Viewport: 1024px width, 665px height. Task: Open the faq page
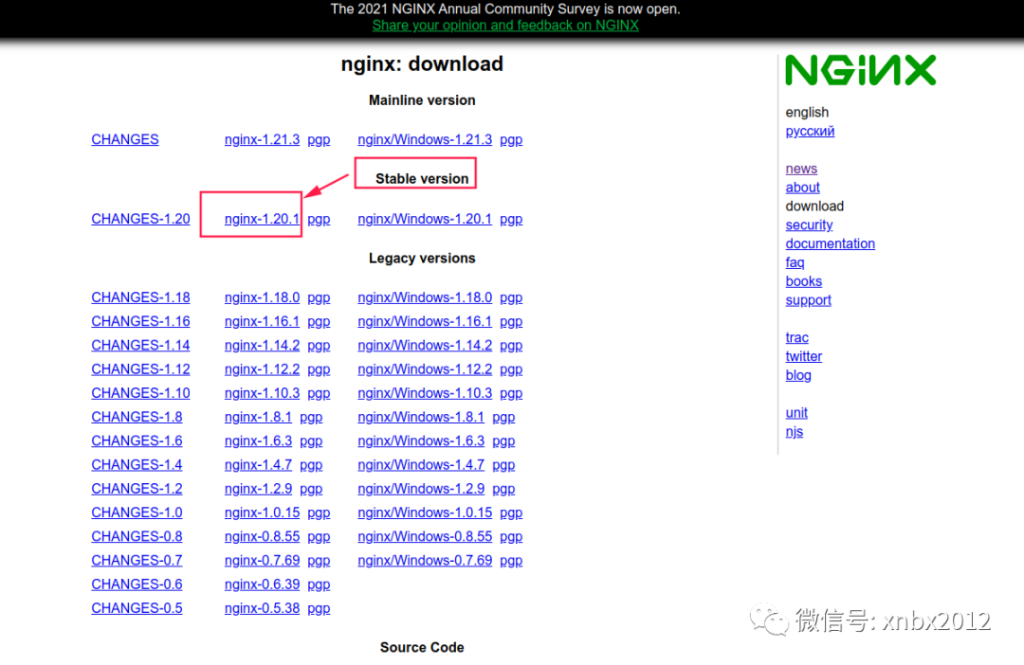click(795, 262)
